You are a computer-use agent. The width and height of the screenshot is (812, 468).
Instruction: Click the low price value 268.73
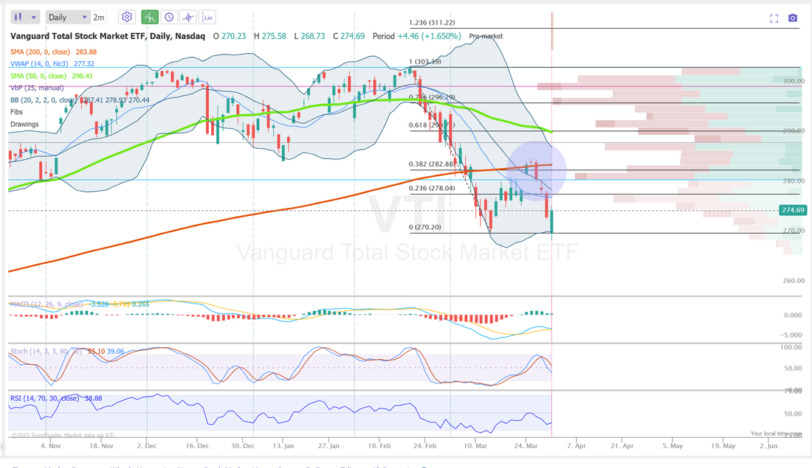click(x=313, y=36)
